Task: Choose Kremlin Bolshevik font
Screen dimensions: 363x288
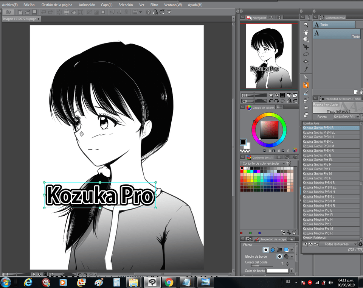Action: (331, 238)
